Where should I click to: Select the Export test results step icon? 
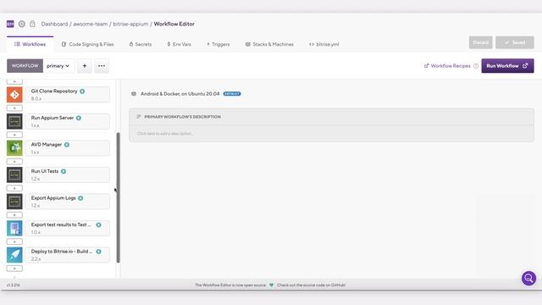coord(14,228)
